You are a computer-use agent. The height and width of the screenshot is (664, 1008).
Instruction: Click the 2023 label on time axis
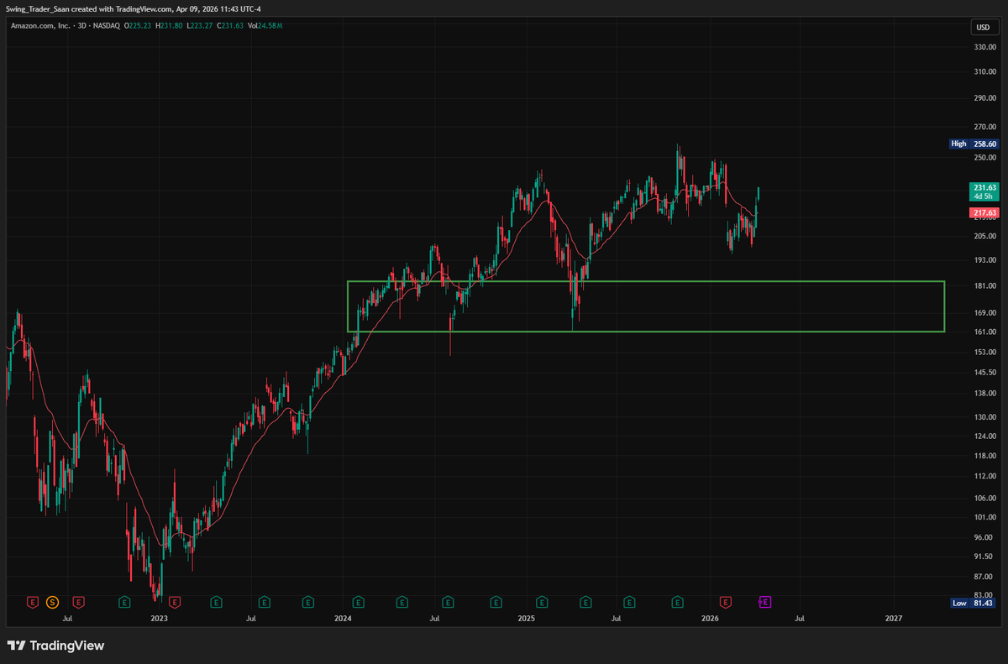tap(159, 619)
